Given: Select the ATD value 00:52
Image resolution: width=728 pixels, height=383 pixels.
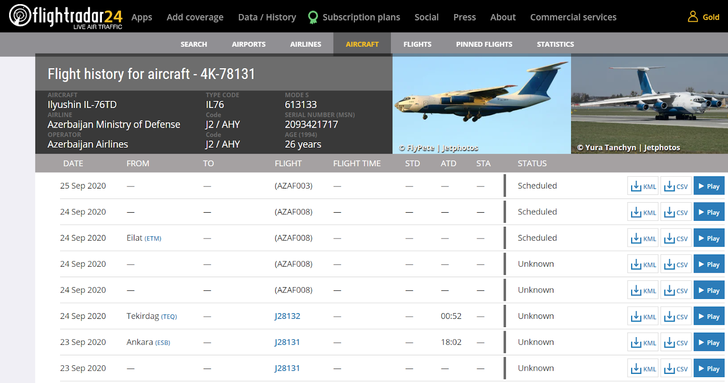Looking at the screenshot, I should pyautogui.click(x=451, y=316).
